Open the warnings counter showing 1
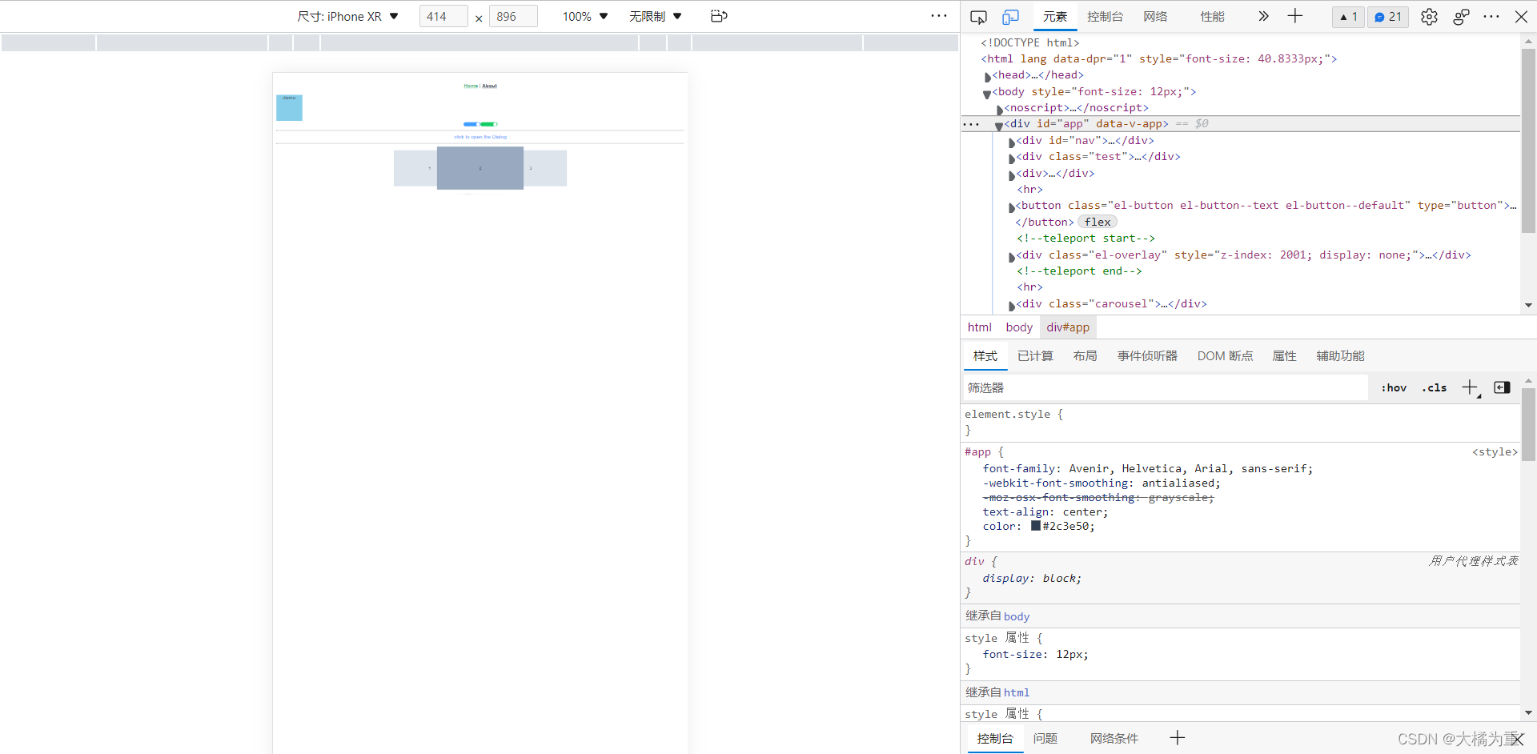Viewport: 1537px width, 754px height. (x=1349, y=17)
